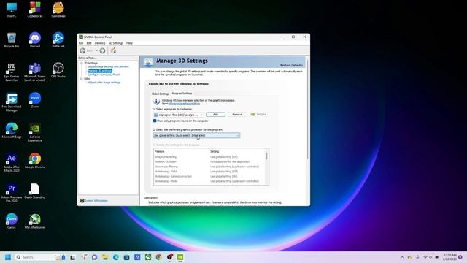The height and width of the screenshot is (263, 467).
Task: Click the Add button
Action: [215, 115]
